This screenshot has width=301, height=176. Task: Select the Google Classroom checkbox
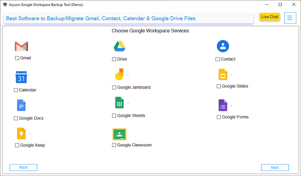114,145
